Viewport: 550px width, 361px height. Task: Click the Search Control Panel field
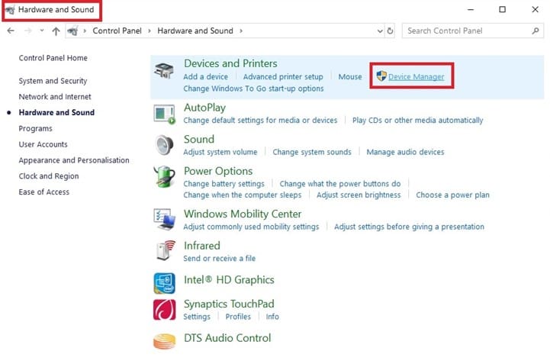tap(467, 31)
